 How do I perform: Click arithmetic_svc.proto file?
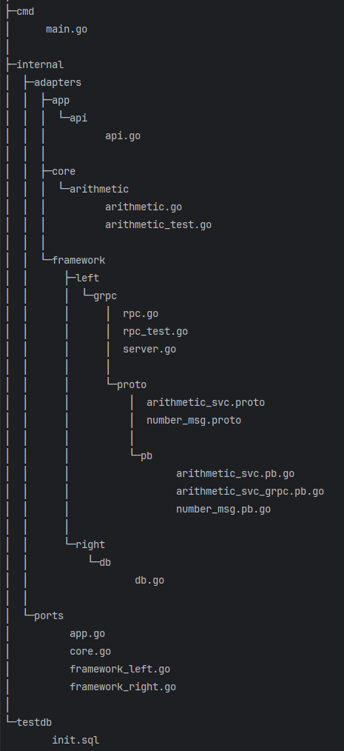[206, 402]
